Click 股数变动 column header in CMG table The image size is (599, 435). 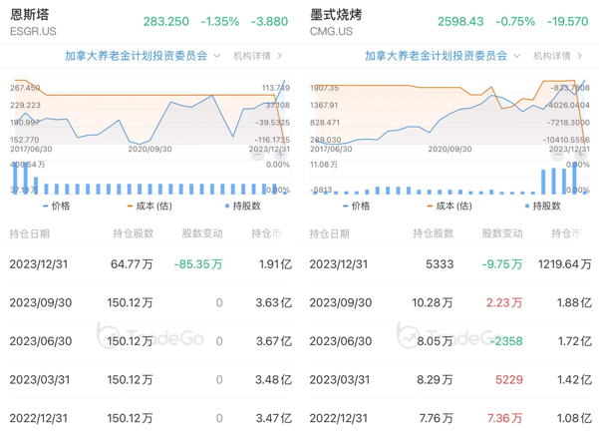point(502,233)
